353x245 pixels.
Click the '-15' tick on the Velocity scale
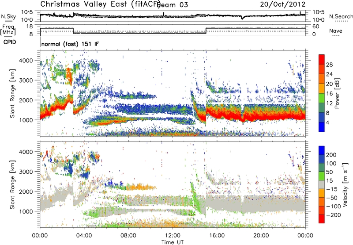[332, 189]
